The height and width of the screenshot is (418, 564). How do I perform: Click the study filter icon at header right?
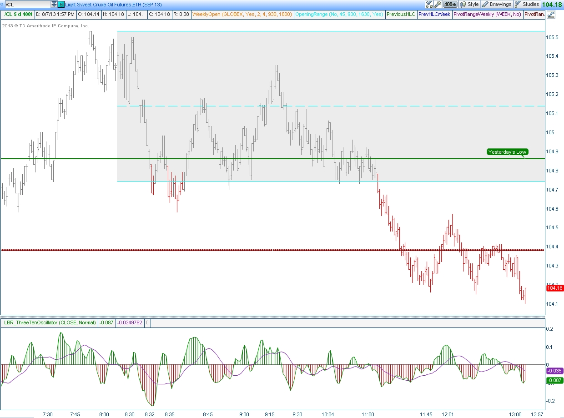[551, 14]
